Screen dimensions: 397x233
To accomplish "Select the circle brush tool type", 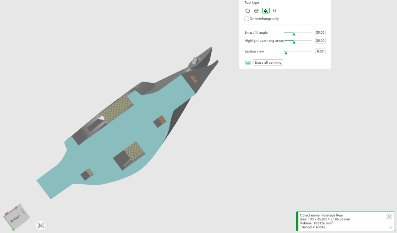I will click(247, 11).
